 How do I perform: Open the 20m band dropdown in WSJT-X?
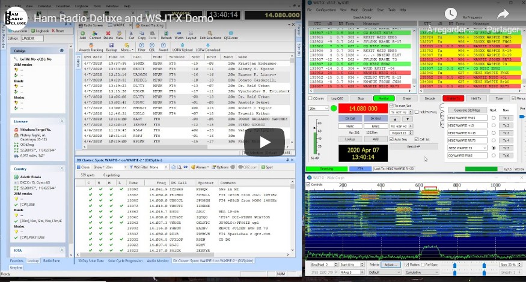tap(319, 109)
